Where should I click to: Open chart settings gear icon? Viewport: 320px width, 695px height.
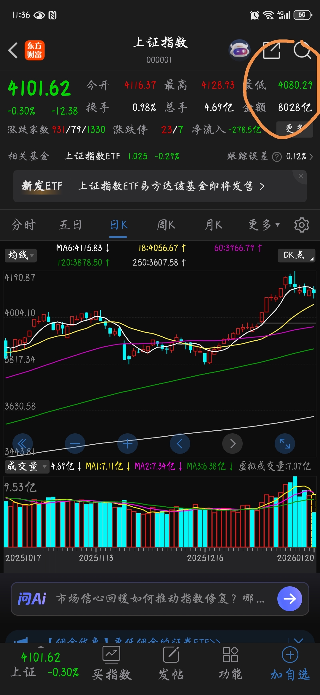coord(302,225)
